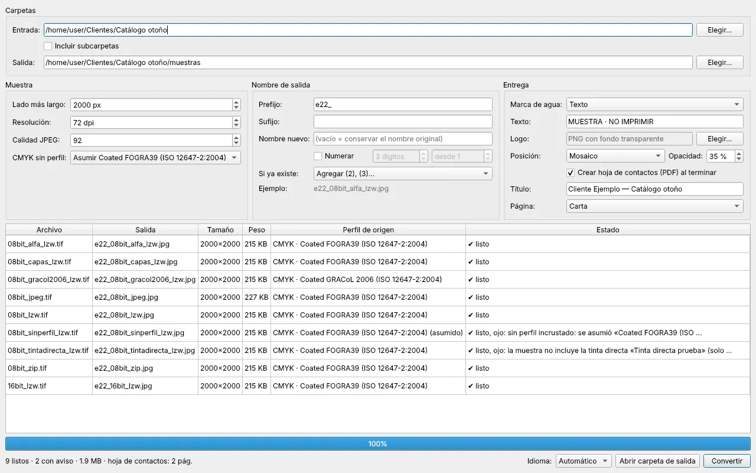Screen dimensions: 756x473
Task: Click the Convertir button
Action: (726, 461)
